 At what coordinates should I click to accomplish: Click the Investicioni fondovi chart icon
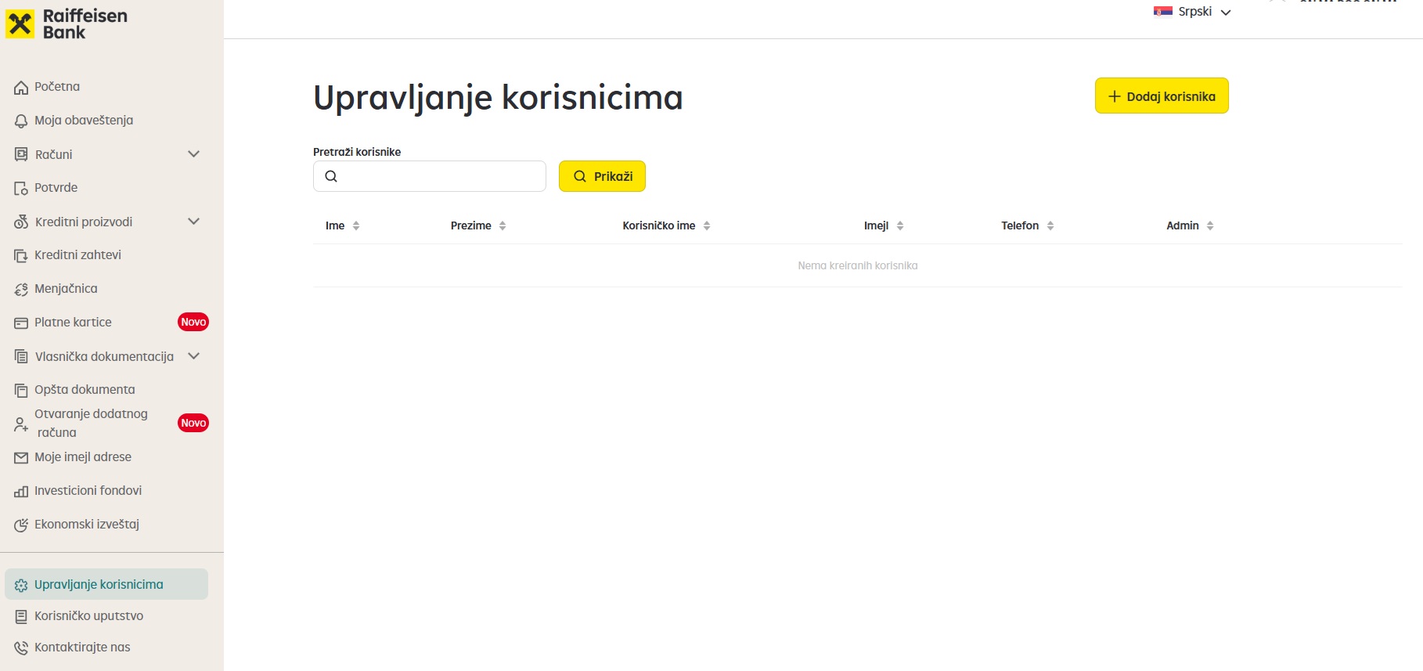[21, 492]
